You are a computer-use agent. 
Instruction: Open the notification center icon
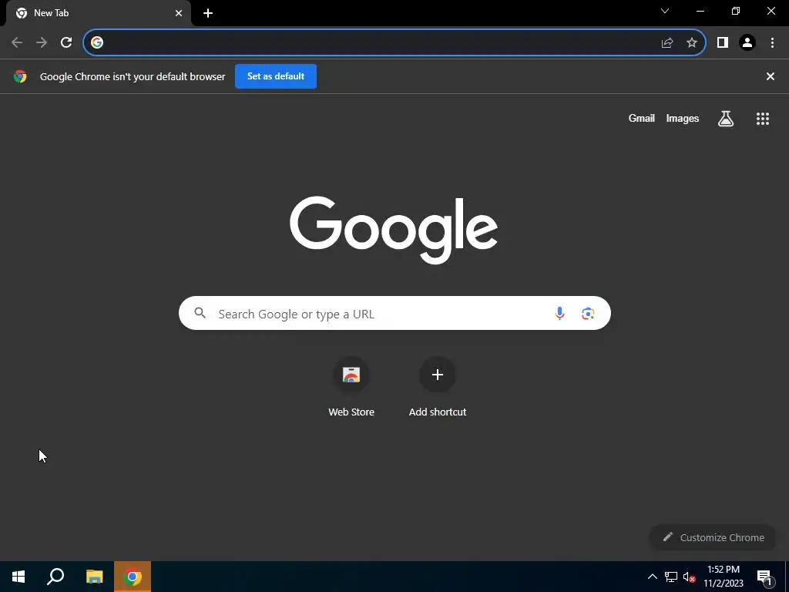tap(764, 577)
